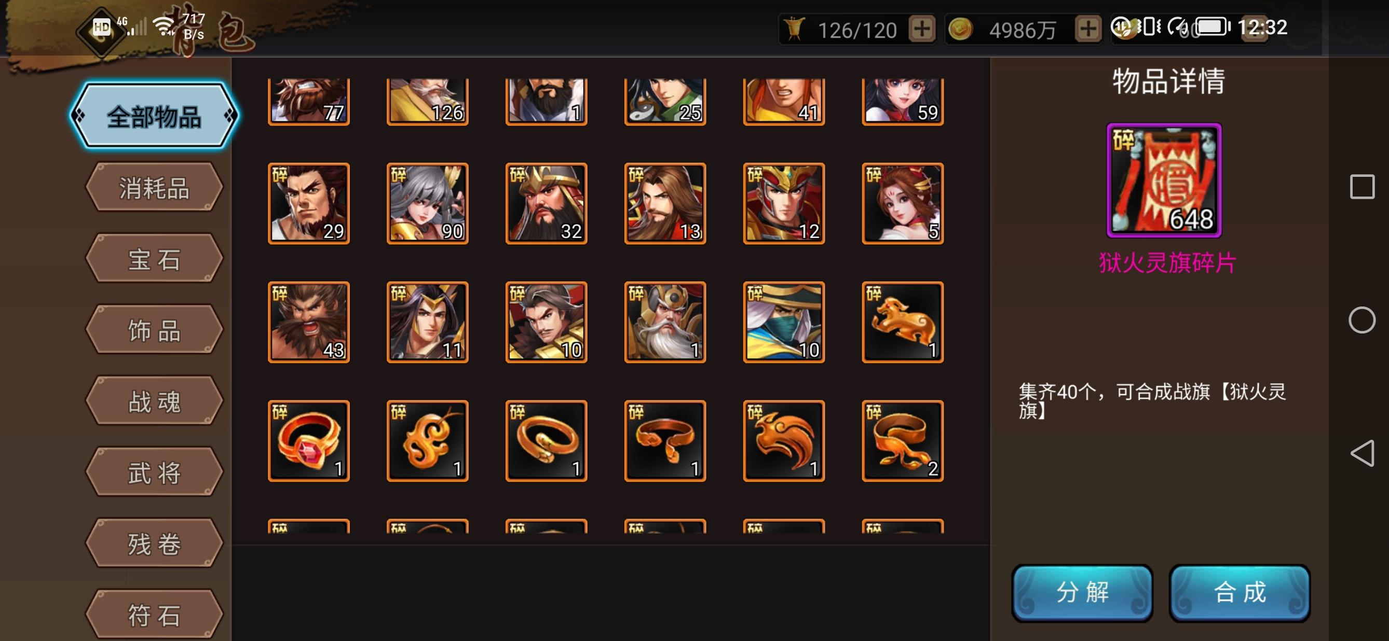Click the 合成 button
The width and height of the screenshot is (1389, 641).
[1240, 593]
